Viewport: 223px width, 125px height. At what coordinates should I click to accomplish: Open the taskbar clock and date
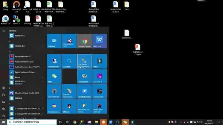pyautogui.click(x=209, y=122)
